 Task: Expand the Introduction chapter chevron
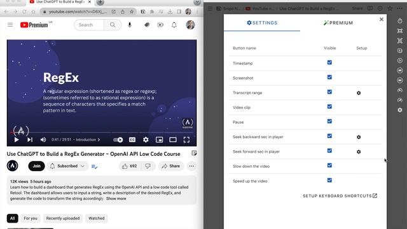[99, 140]
